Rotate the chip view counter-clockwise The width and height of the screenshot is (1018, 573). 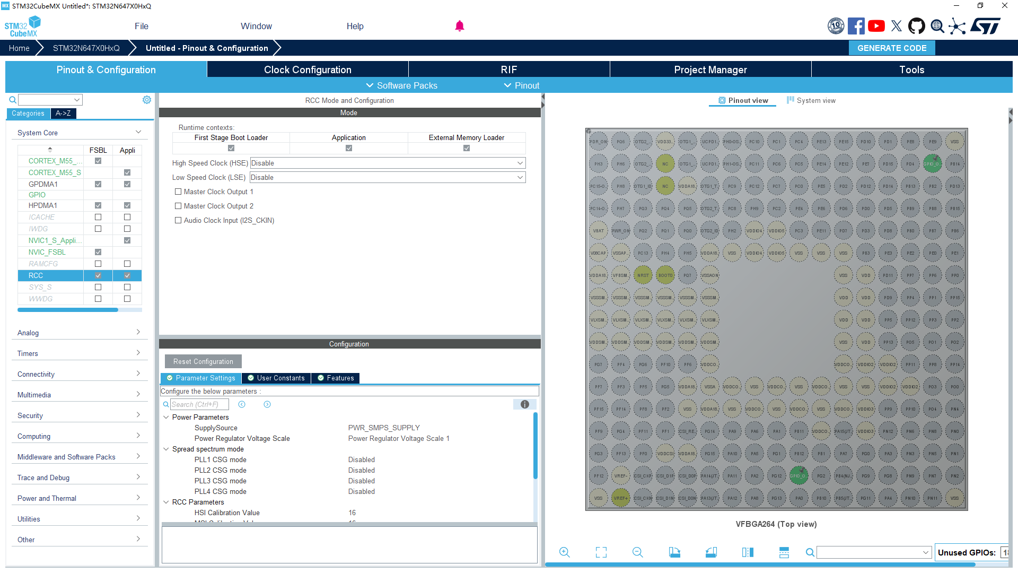coord(711,552)
